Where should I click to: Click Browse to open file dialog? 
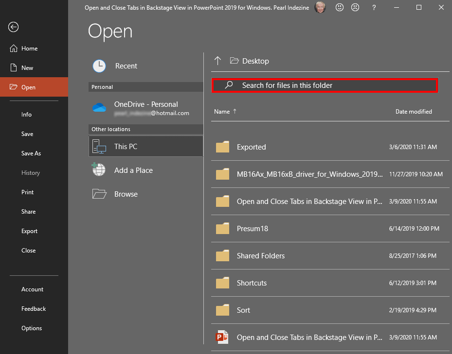[126, 194]
